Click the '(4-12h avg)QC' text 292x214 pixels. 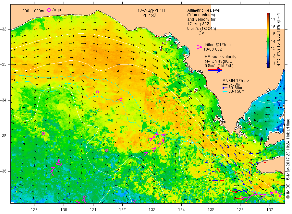tap(218, 61)
